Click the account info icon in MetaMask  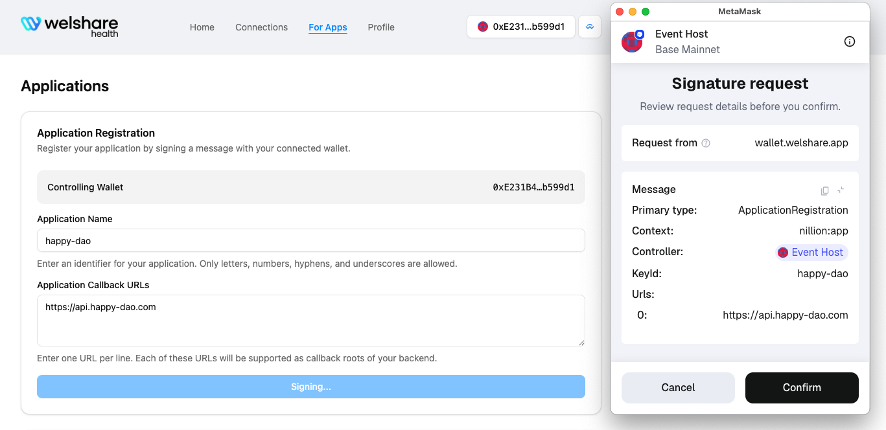[x=849, y=41]
